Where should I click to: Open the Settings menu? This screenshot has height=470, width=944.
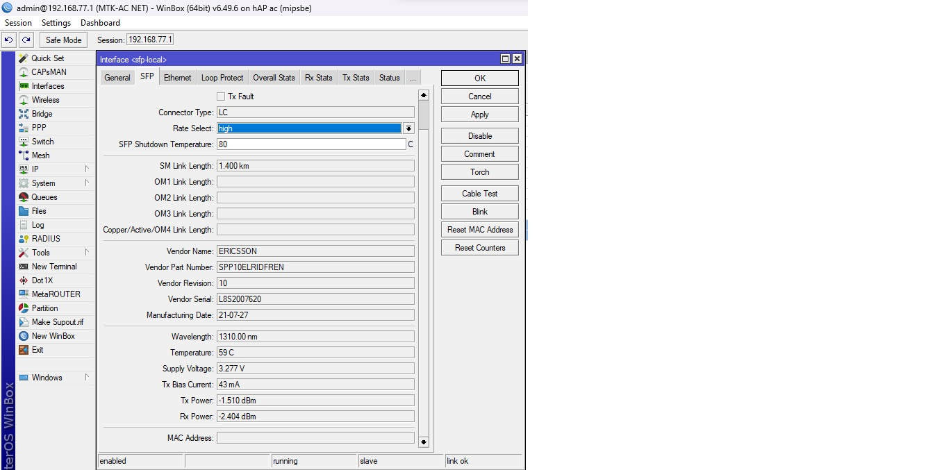point(56,23)
